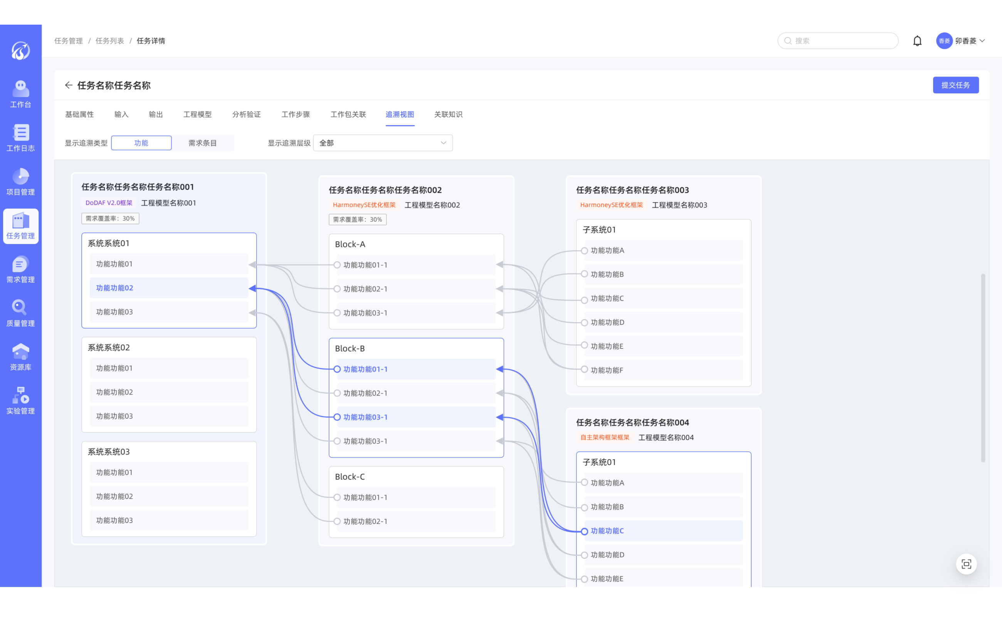
Task: Switch to the 工程模型 tab
Action: (197, 114)
